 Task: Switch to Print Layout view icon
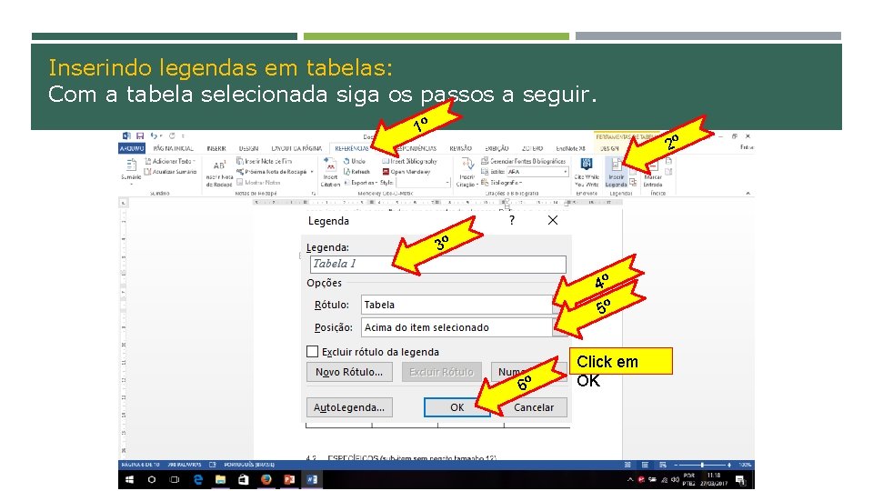pyautogui.click(x=645, y=465)
